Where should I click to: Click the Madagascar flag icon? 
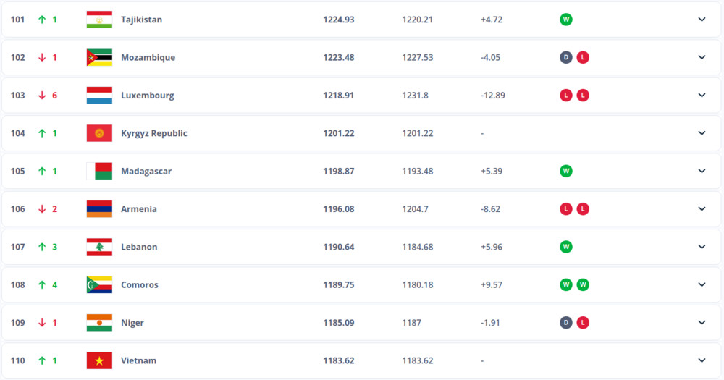(x=99, y=171)
